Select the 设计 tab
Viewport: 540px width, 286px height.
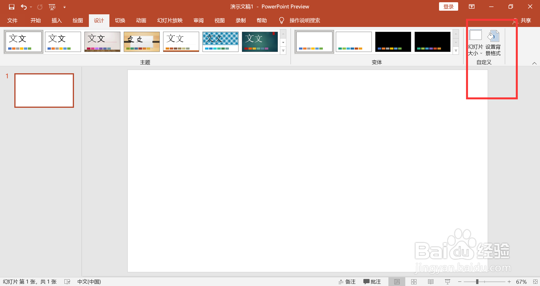(x=99, y=20)
